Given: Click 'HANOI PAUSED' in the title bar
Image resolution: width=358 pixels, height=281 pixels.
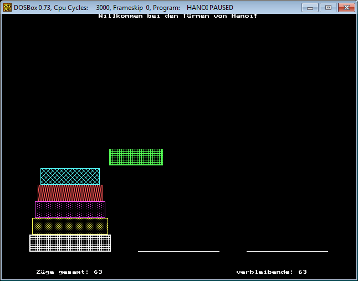Looking at the screenshot, I should pos(209,8).
